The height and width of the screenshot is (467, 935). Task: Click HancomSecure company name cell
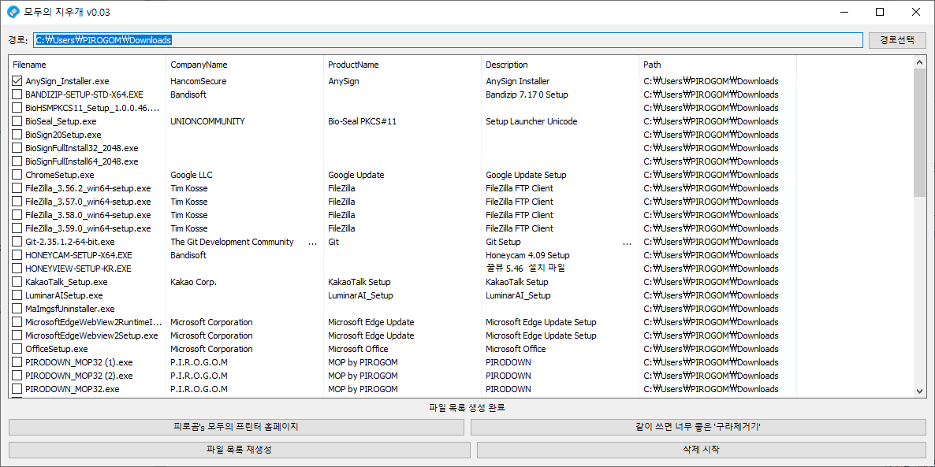[x=198, y=81]
